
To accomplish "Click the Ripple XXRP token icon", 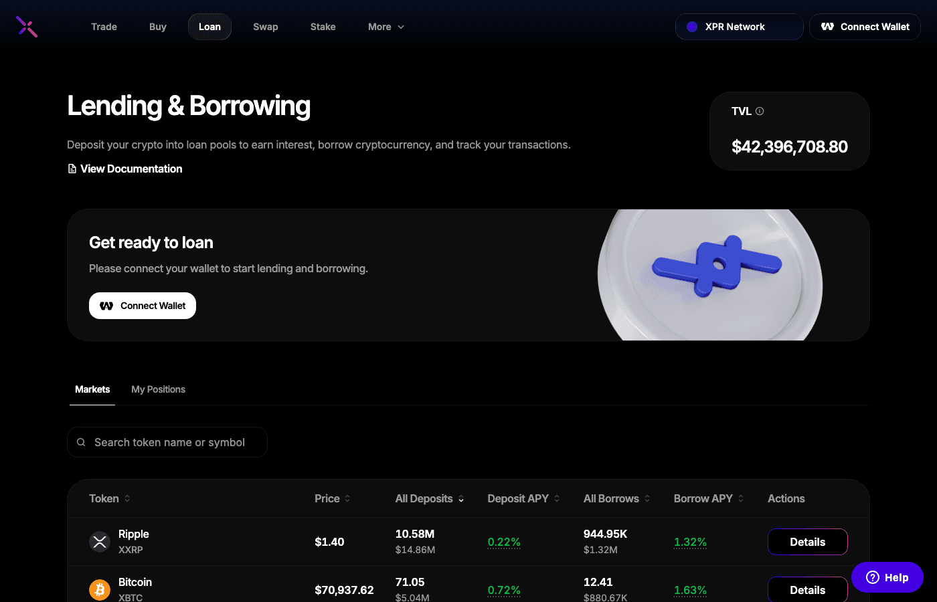I will [x=100, y=542].
